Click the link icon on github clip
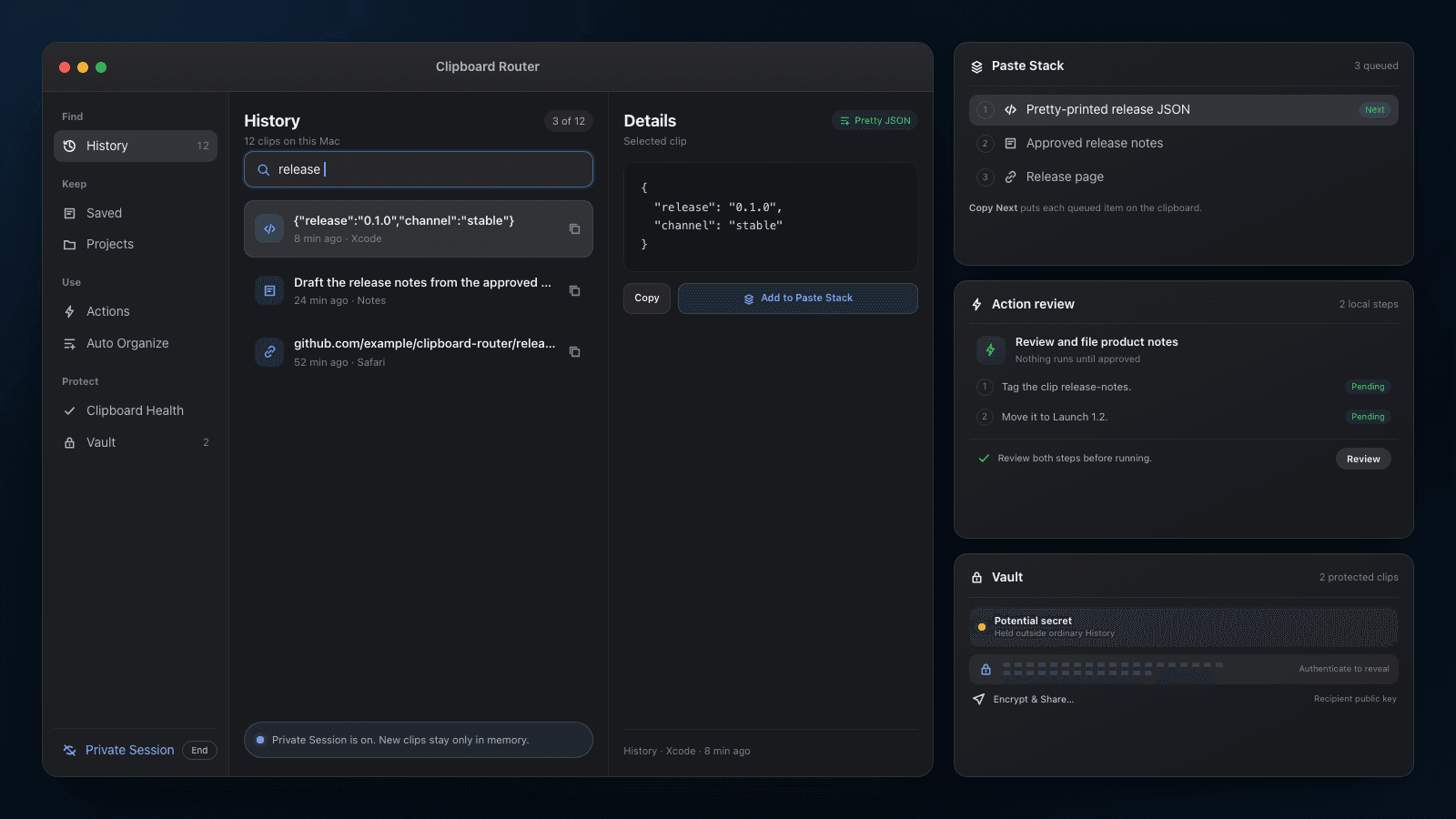The image size is (1456, 819). pyautogui.click(x=269, y=352)
